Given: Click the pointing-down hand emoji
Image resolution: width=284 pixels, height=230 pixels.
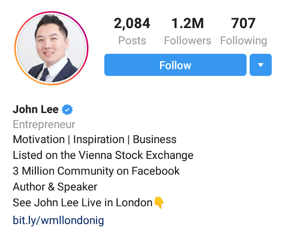Looking at the screenshot, I should (x=159, y=203).
